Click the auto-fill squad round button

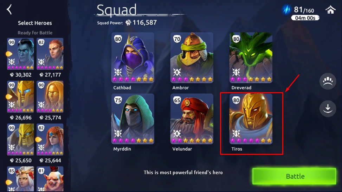pyautogui.click(x=328, y=81)
